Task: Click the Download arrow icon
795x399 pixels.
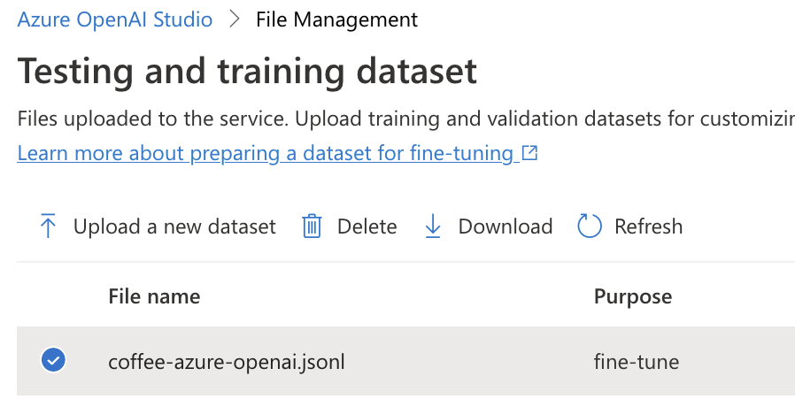Action: [x=433, y=226]
